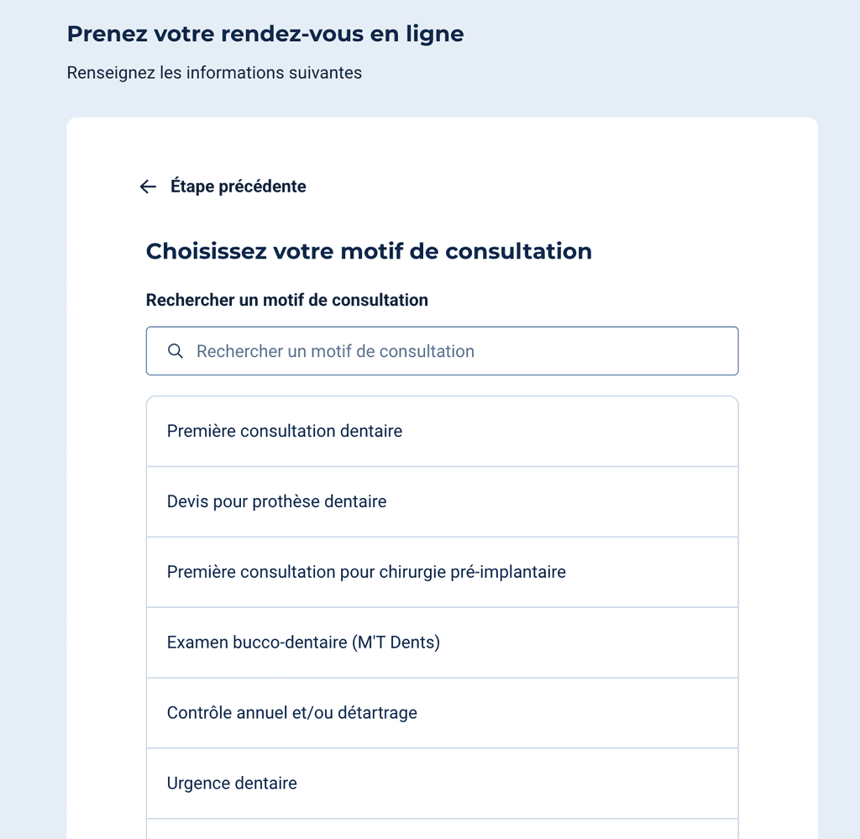Click the Étape précédente text

[x=239, y=186]
